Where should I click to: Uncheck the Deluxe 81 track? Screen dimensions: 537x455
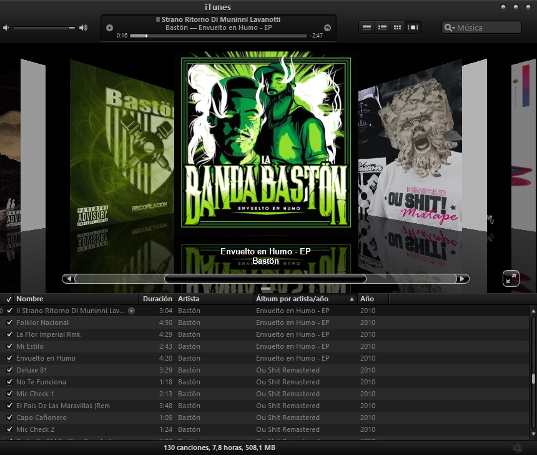click(x=9, y=370)
